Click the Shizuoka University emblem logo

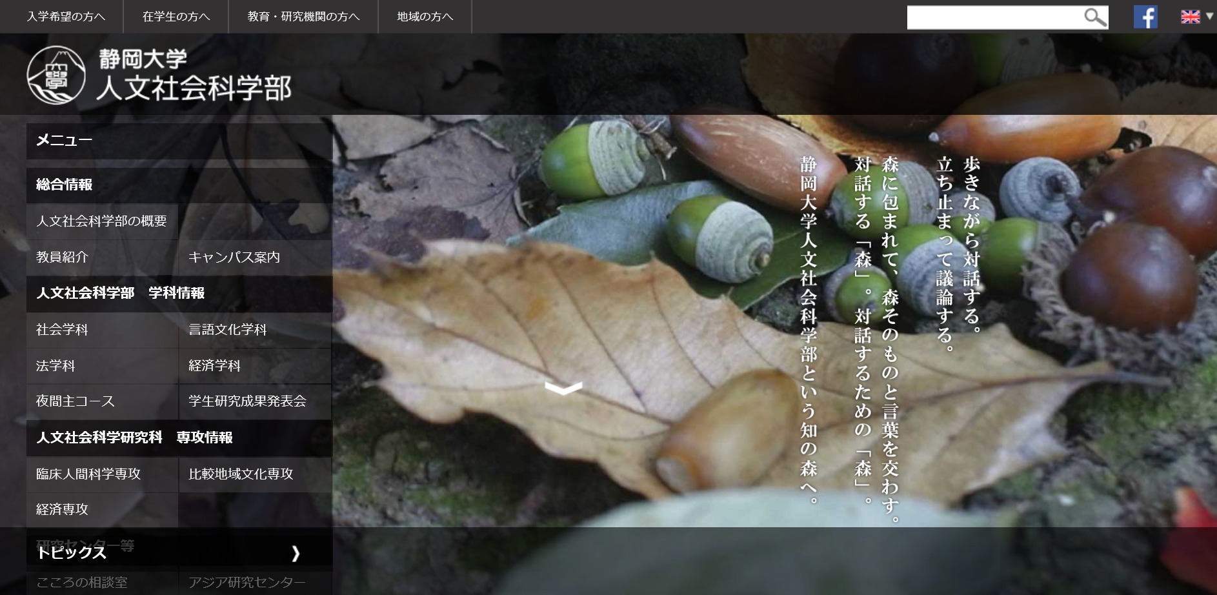pyautogui.click(x=56, y=75)
